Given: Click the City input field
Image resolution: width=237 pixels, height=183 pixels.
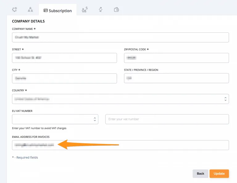Looking at the screenshot, I should pyautogui.click(x=64, y=78).
